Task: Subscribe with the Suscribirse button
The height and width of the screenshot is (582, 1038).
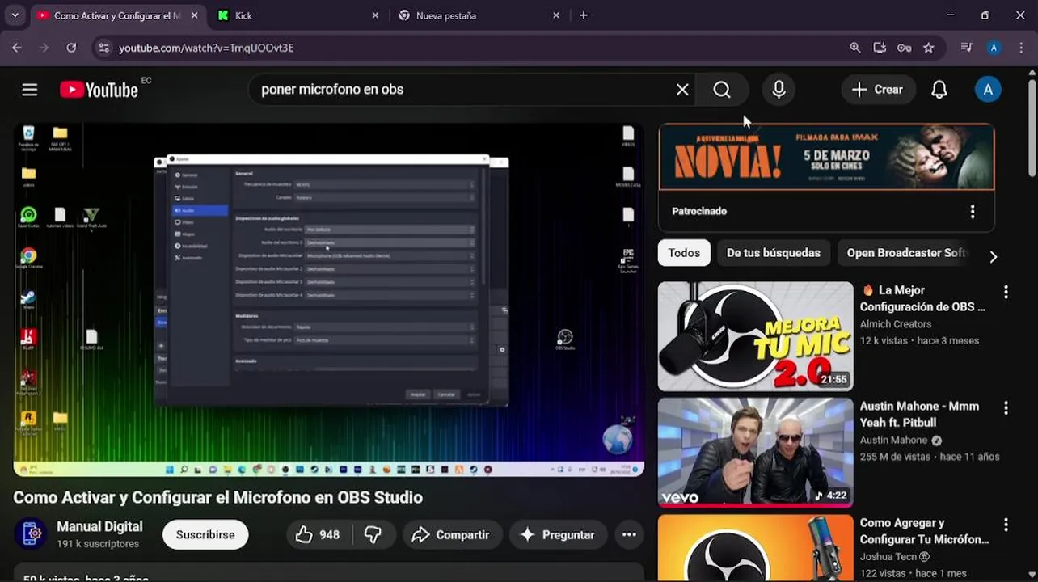Action: (205, 534)
